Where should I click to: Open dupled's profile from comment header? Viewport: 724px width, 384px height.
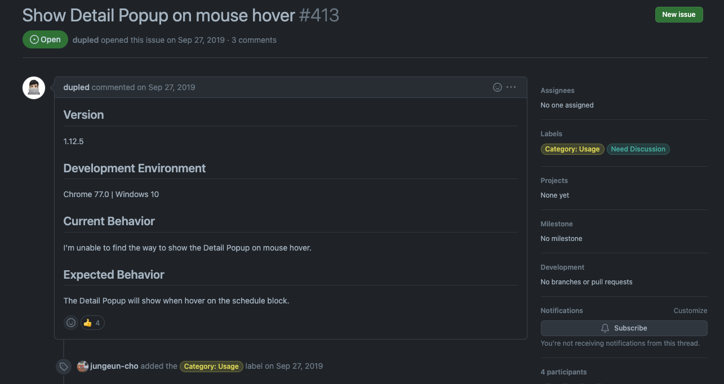pyautogui.click(x=77, y=87)
